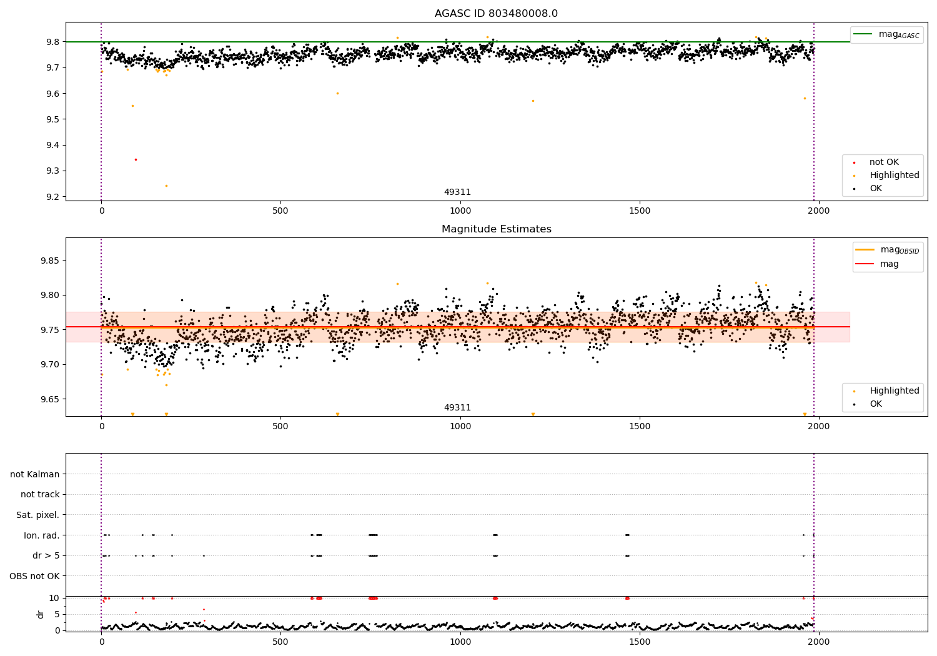Image resolution: width=937 pixels, height=656 pixels.
Task: Click the 'Magnitude Estimates' plot title
Action: tap(496, 229)
